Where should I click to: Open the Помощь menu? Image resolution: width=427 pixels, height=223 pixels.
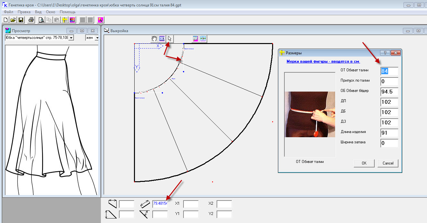click(x=67, y=12)
